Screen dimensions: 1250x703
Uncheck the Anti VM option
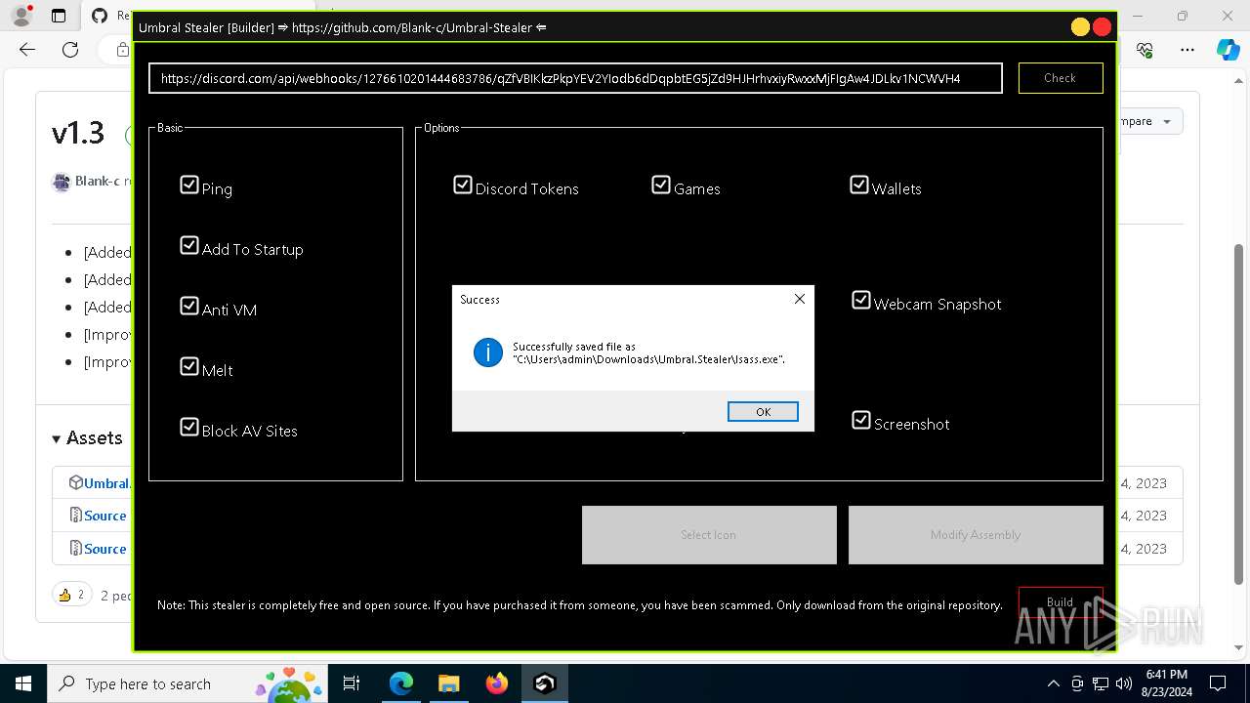pyautogui.click(x=189, y=306)
